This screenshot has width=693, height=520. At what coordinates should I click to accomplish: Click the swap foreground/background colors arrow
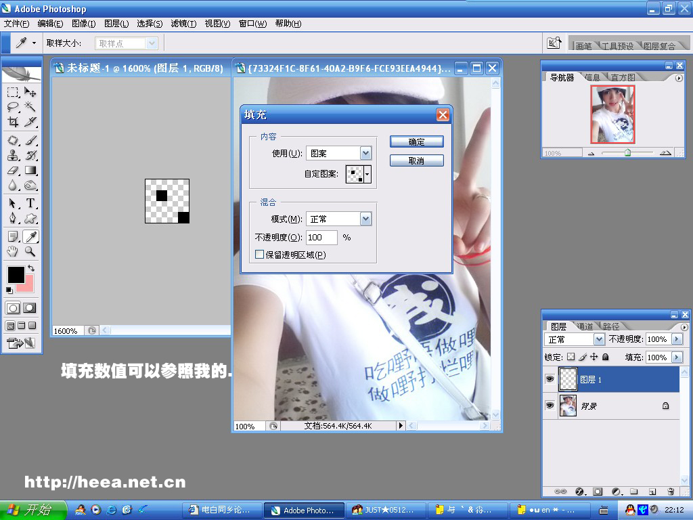click(30, 269)
